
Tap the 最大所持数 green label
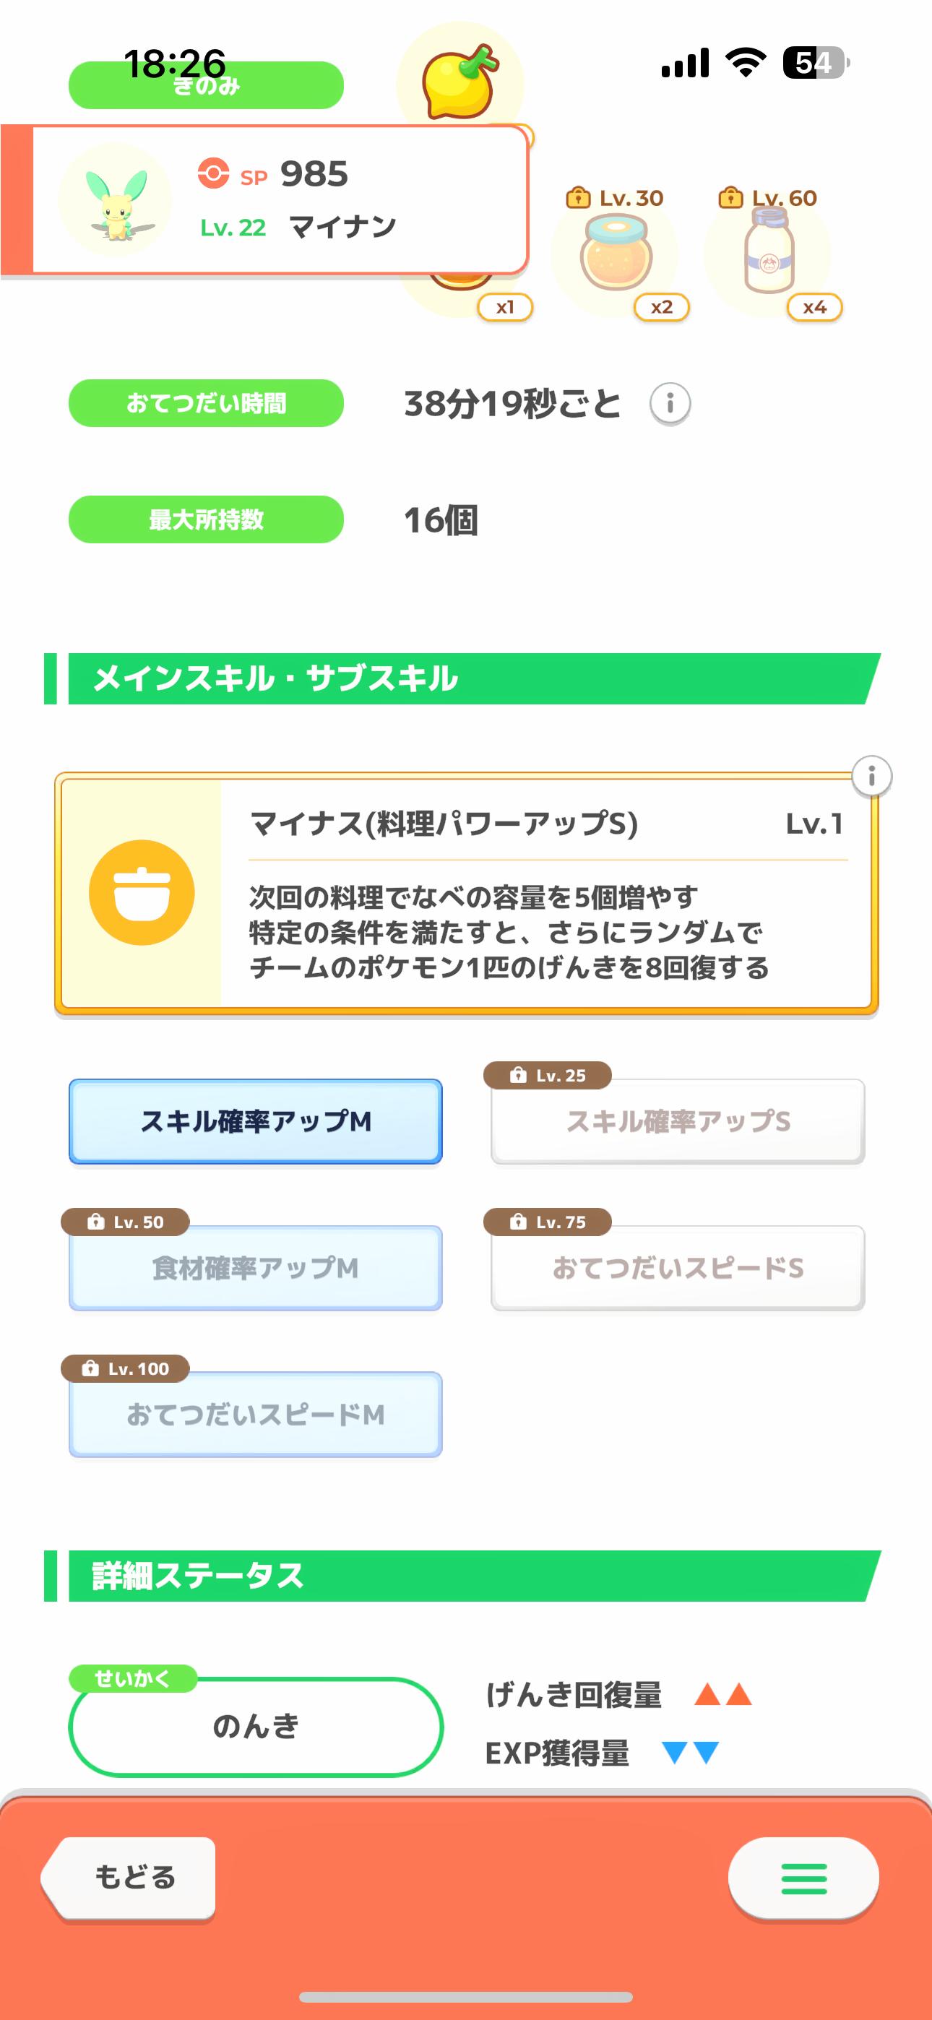click(x=207, y=519)
